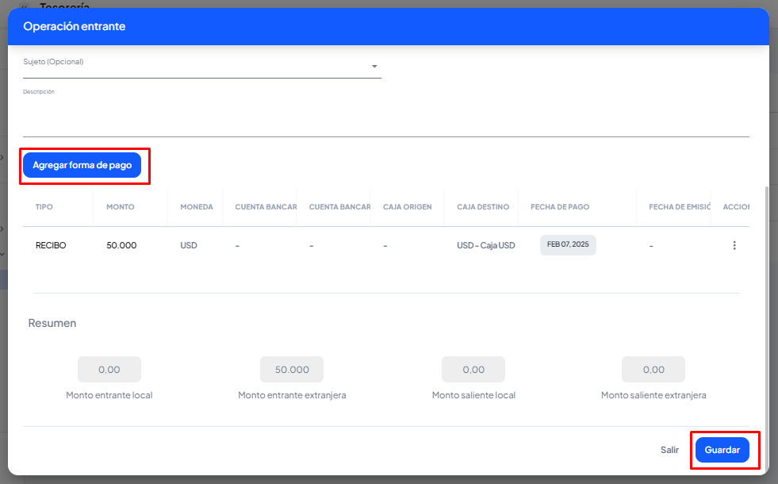Click the FECHA DE EMISIÓN column header
Screen dimensions: 778x484
pos(678,207)
